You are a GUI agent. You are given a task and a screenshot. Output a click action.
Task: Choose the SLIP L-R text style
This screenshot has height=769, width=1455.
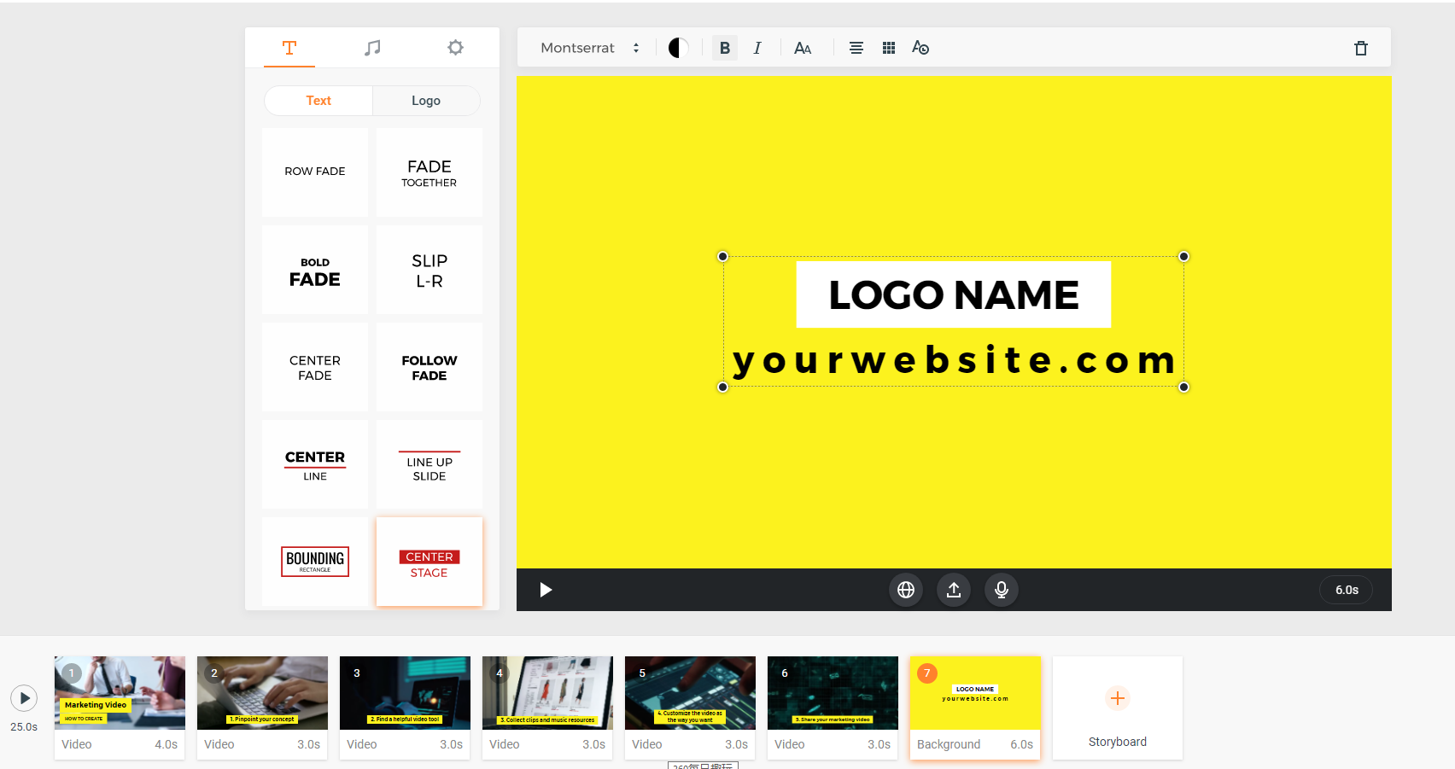(x=429, y=270)
